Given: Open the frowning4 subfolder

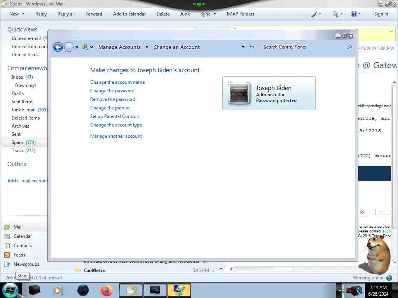Looking at the screenshot, I should (25, 85).
